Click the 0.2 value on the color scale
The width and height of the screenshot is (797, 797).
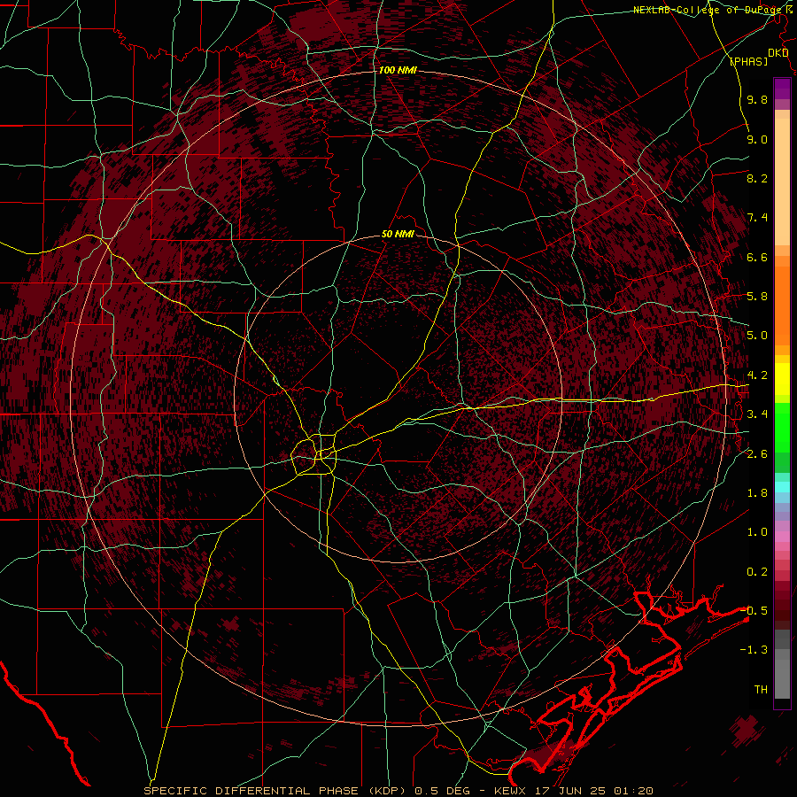pyautogui.click(x=757, y=572)
